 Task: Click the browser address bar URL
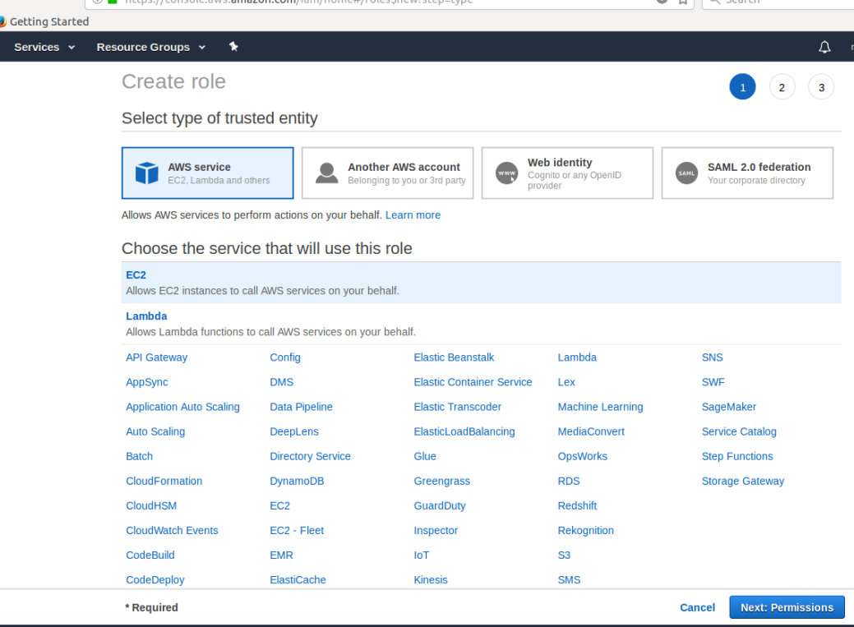coord(370,2)
